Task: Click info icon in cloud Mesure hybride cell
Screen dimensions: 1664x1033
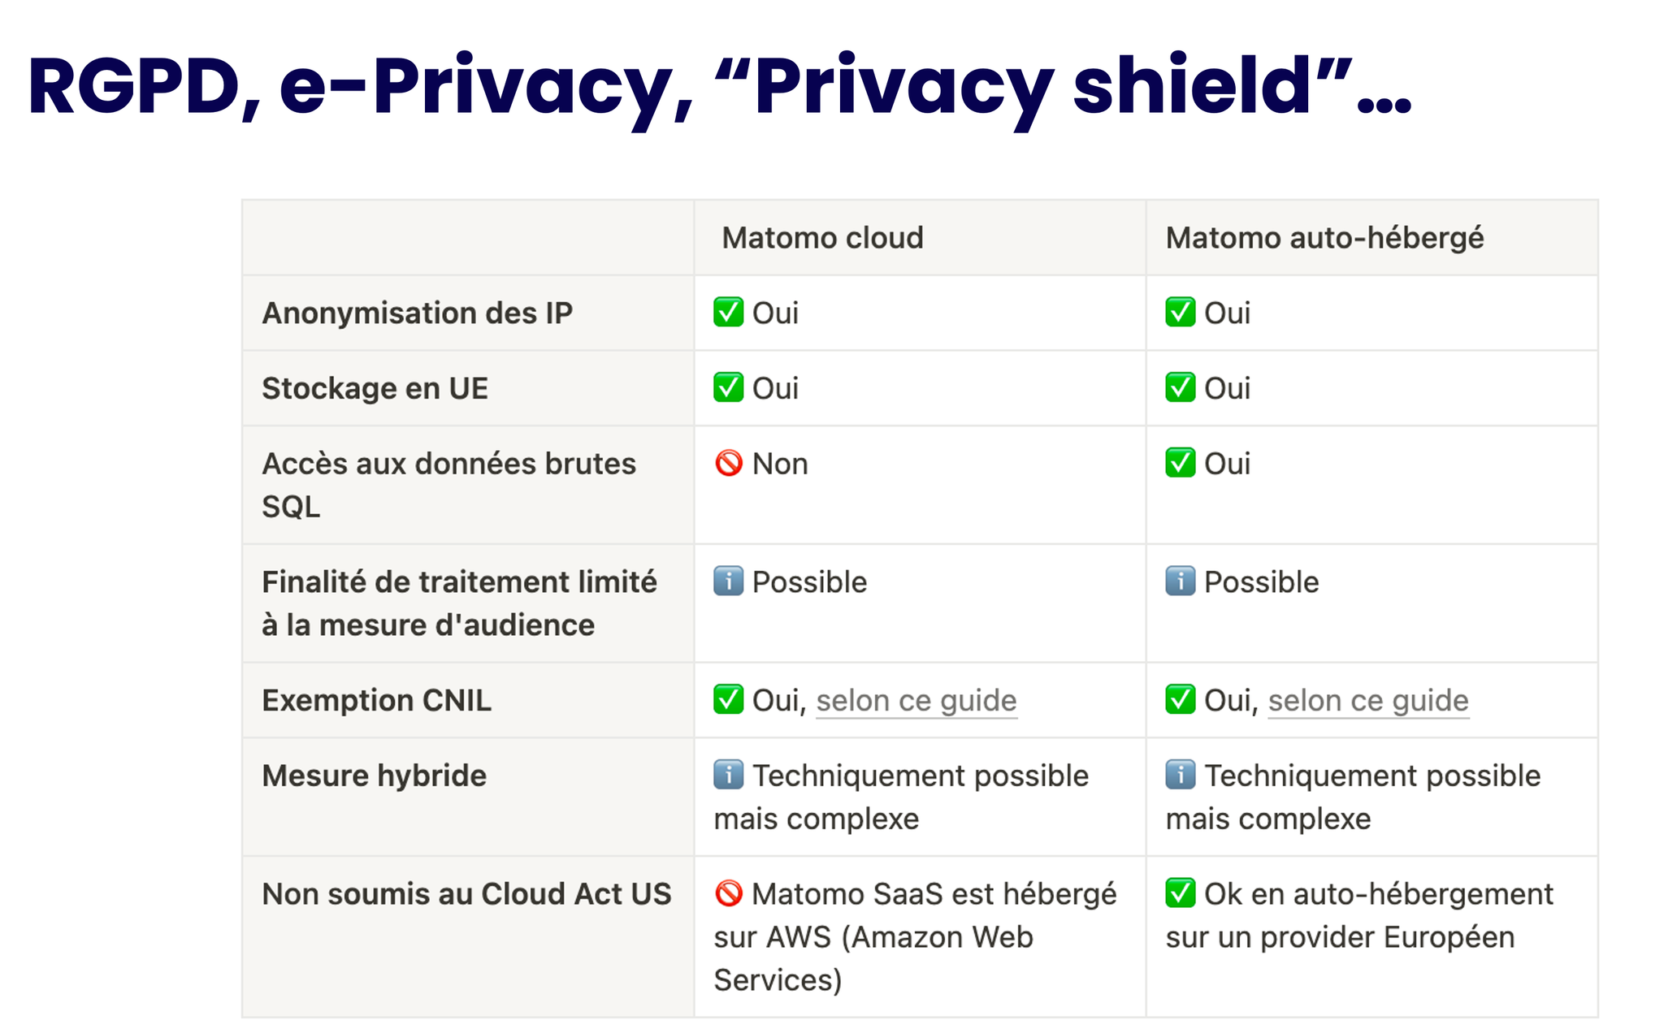Action: click(x=728, y=775)
